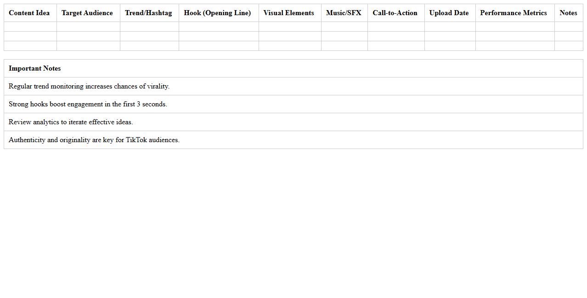Click last empty cell under Target Audience
Viewport: 587px width, 298px height.
pyautogui.click(x=88, y=46)
